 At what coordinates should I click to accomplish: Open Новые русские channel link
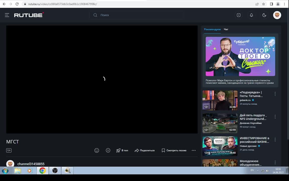pos(248,146)
